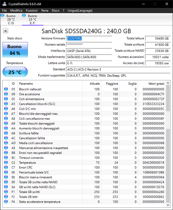Click the status orb for AC Cancellazioni fallite
The height and width of the screenshot is (210, 173).
point(6,138)
